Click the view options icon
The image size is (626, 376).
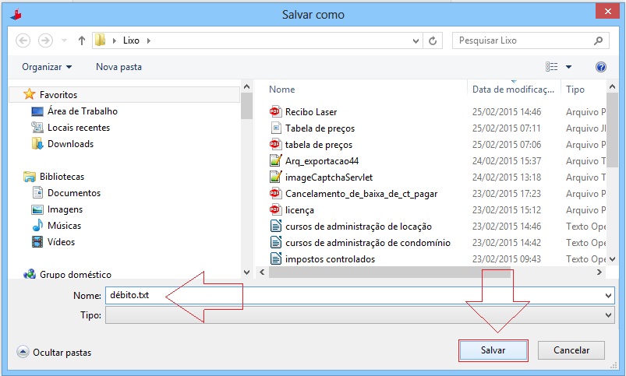pos(552,67)
